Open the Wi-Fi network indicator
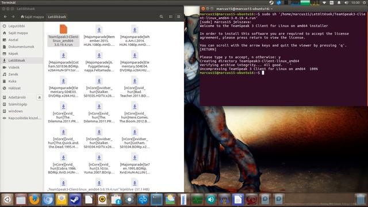This screenshot has width=368, height=207. tap(324, 2)
